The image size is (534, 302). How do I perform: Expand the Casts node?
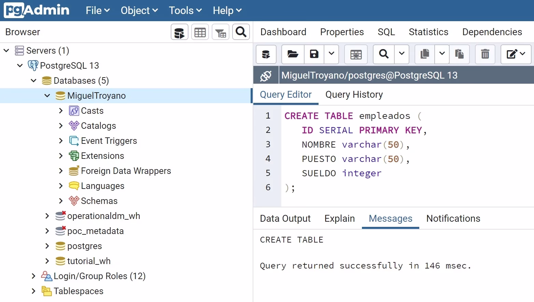pos(61,111)
